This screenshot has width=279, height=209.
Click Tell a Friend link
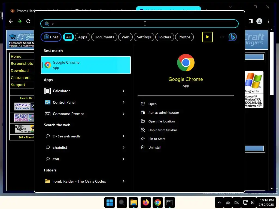pos(26,137)
